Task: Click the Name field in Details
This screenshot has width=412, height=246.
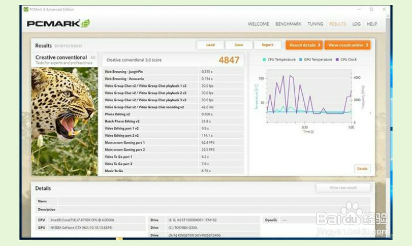Action: click(214, 201)
